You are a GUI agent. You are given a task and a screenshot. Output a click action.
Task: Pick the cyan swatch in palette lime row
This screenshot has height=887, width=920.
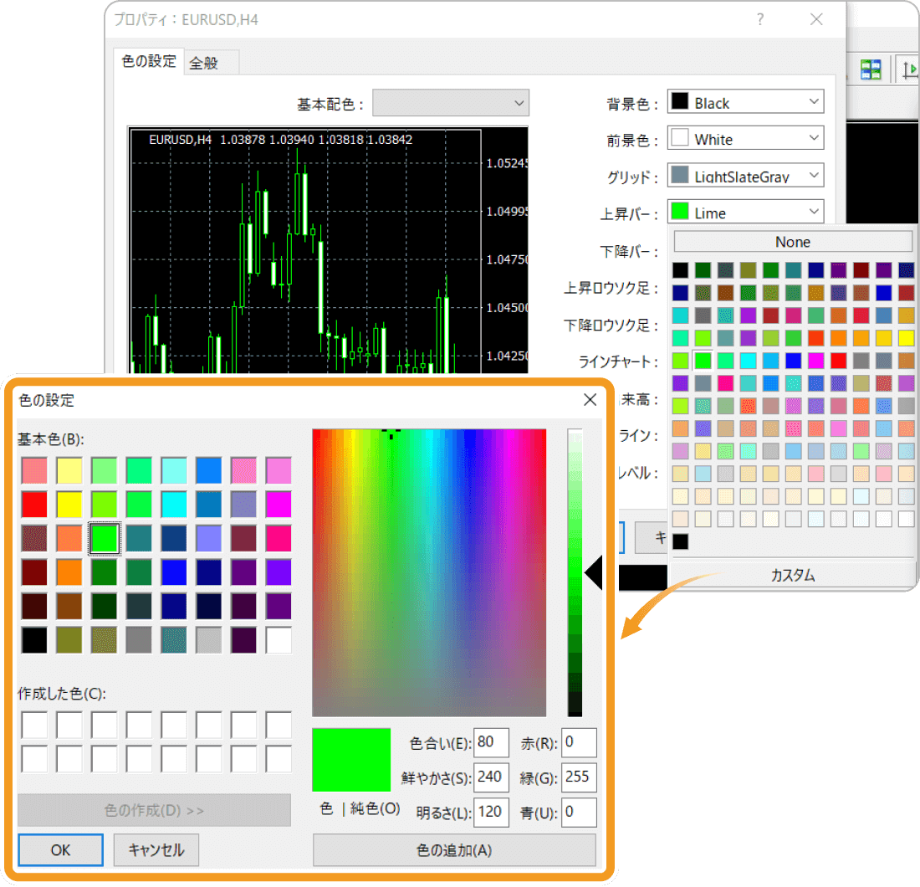pos(748,361)
